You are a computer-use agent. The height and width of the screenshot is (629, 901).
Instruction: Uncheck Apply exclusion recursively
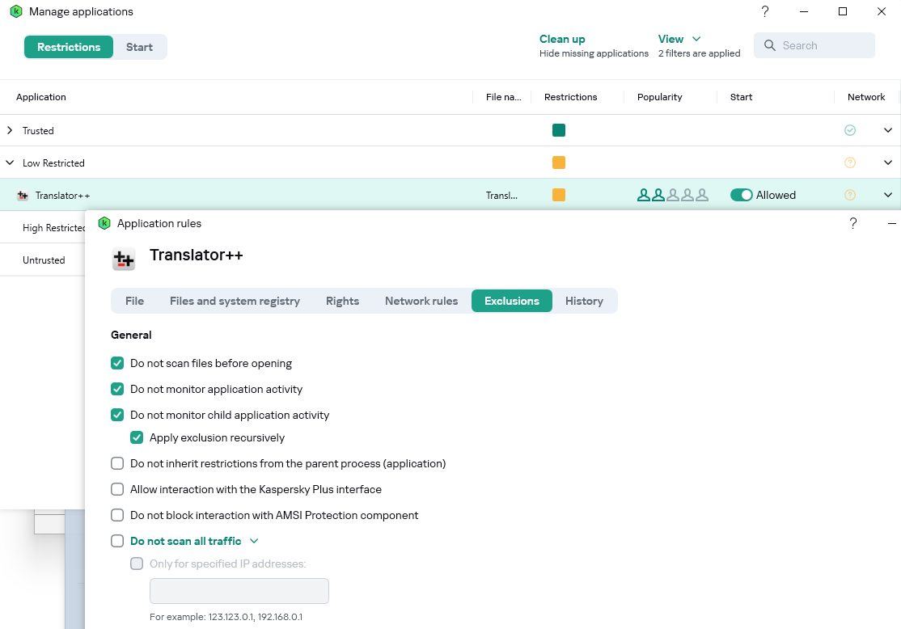pyautogui.click(x=137, y=437)
